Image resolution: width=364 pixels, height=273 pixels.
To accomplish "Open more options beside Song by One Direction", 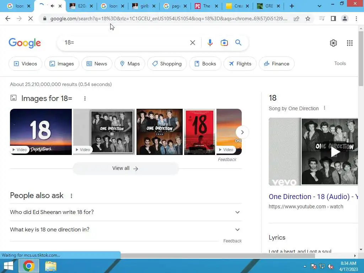I will pos(325,108).
